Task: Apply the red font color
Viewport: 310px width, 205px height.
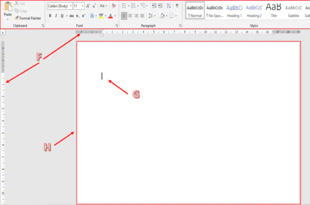Action: coord(111,16)
